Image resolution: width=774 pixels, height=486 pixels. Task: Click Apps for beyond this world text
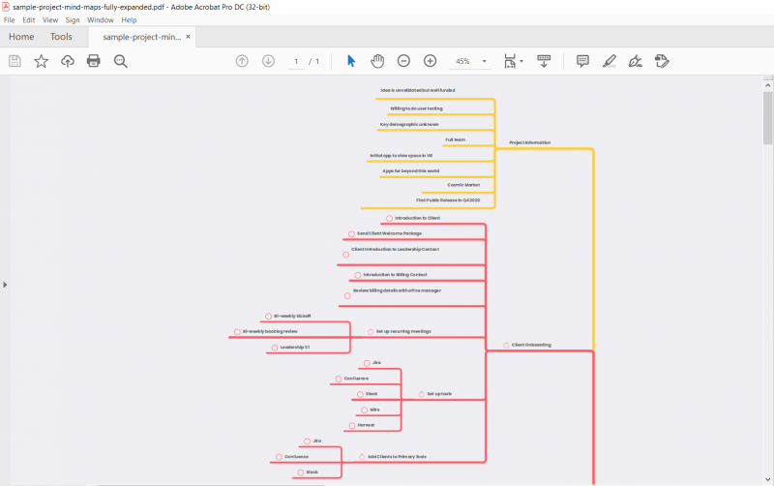pos(410,171)
